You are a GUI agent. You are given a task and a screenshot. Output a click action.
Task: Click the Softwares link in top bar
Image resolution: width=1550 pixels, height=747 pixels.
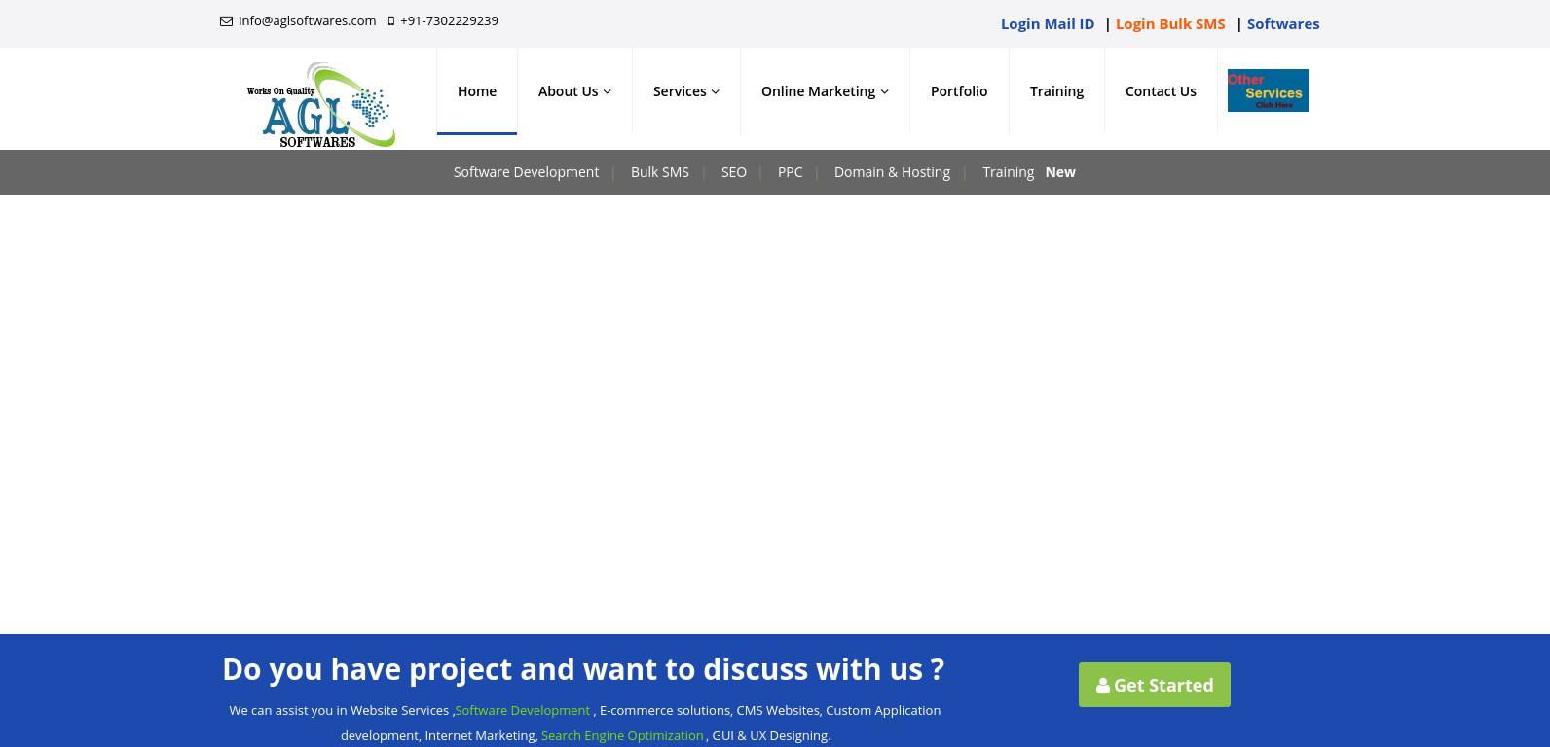click(1282, 24)
